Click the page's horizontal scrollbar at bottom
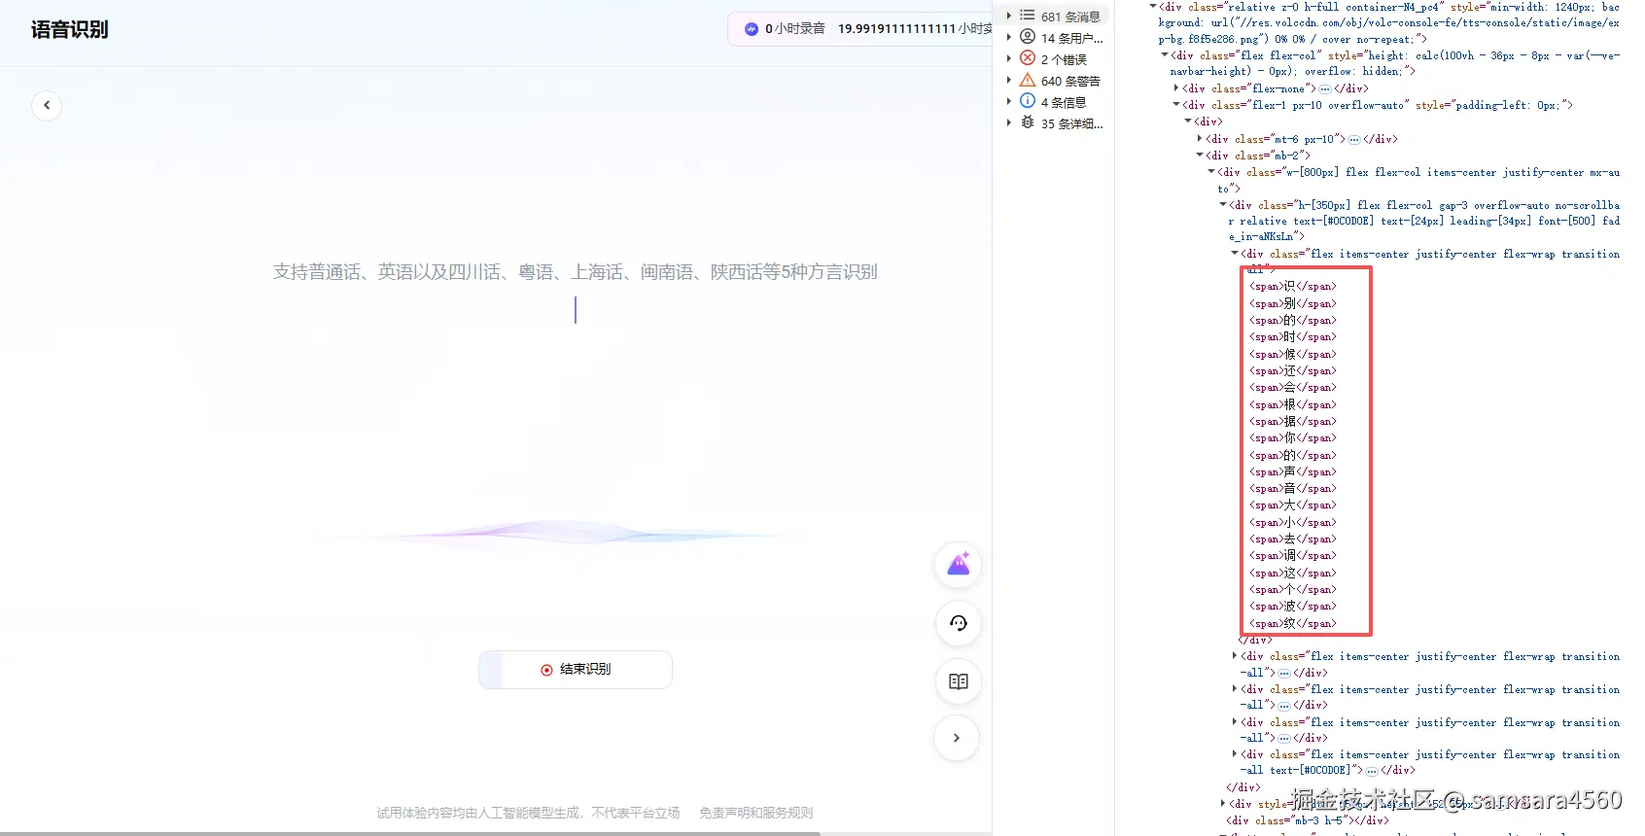This screenshot has height=836, width=1645. coord(409,833)
